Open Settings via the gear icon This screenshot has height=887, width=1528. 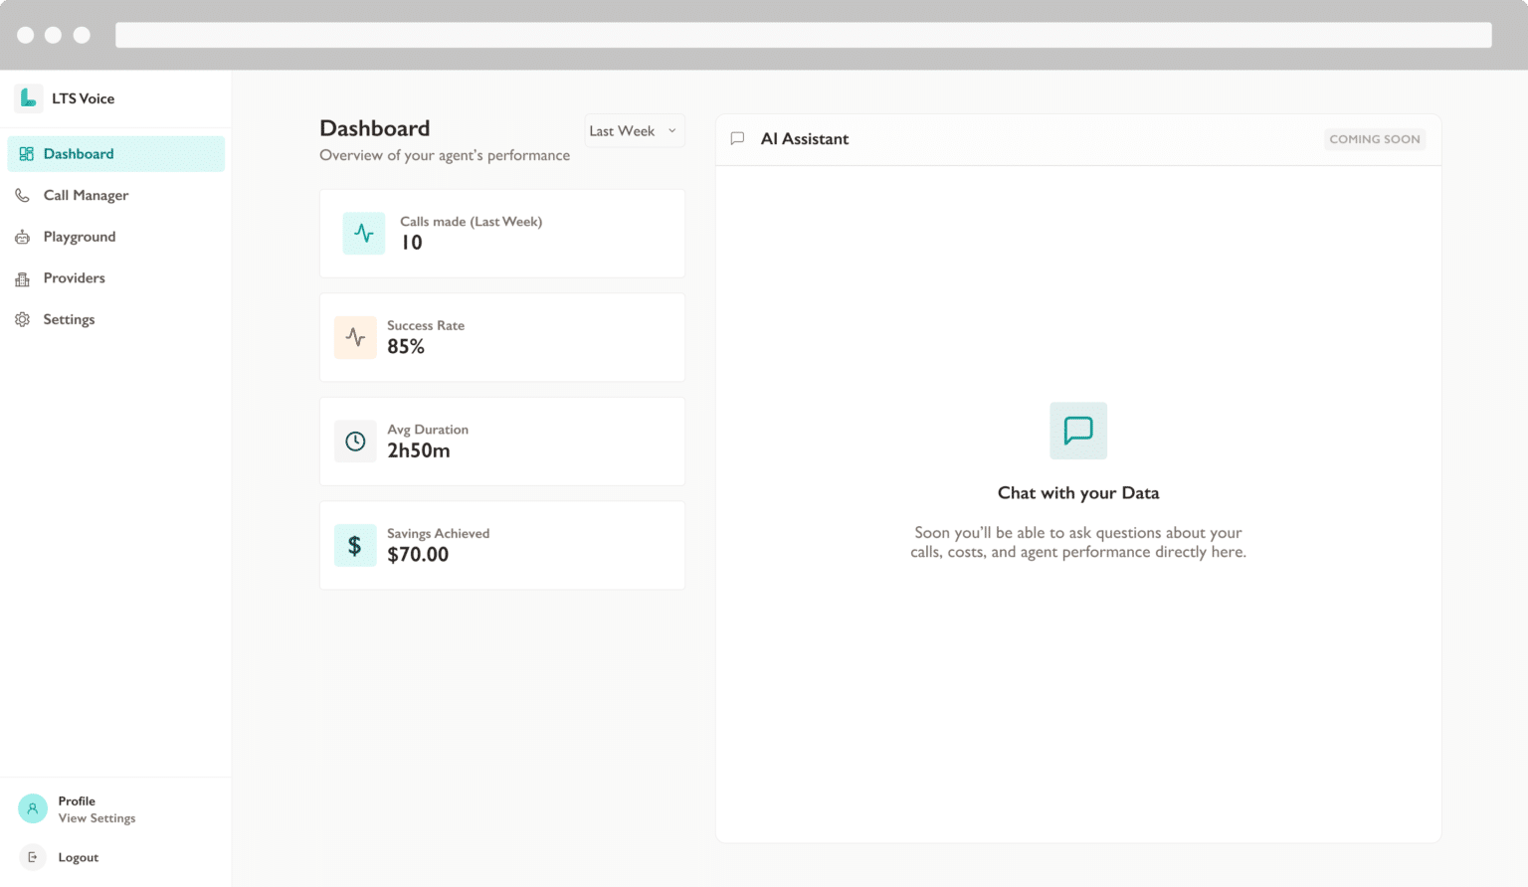22,319
